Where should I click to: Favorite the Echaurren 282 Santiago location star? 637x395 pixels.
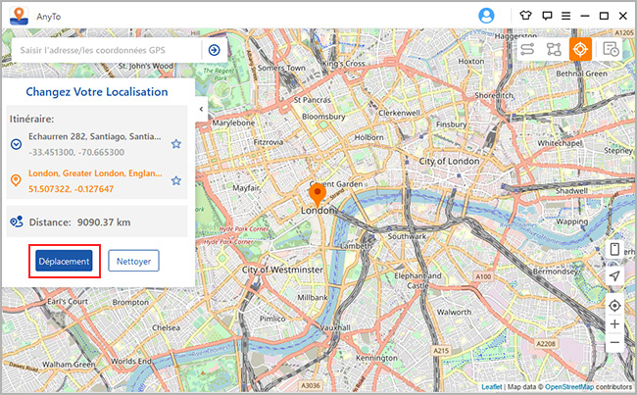click(x=175, y=144)
